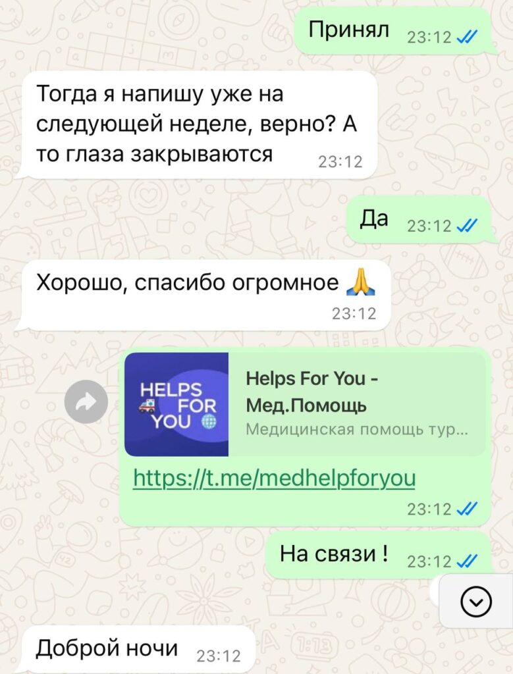Tap the scroll-to-bottom chevron button
This screenshot has width=513, height=674.
coord(476,602)
